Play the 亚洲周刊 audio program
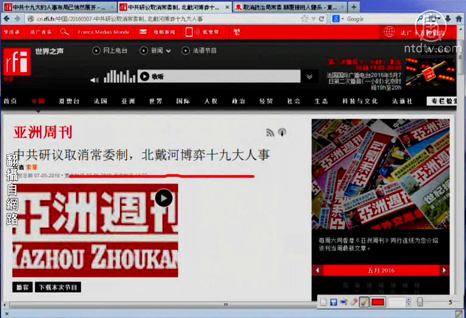 tap(164, 198)
